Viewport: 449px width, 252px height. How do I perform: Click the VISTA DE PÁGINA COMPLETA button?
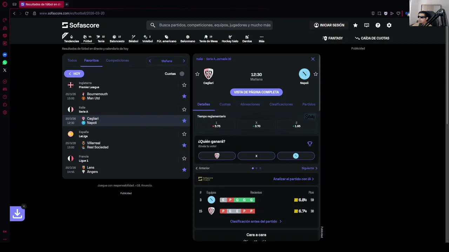pos(256,92)
